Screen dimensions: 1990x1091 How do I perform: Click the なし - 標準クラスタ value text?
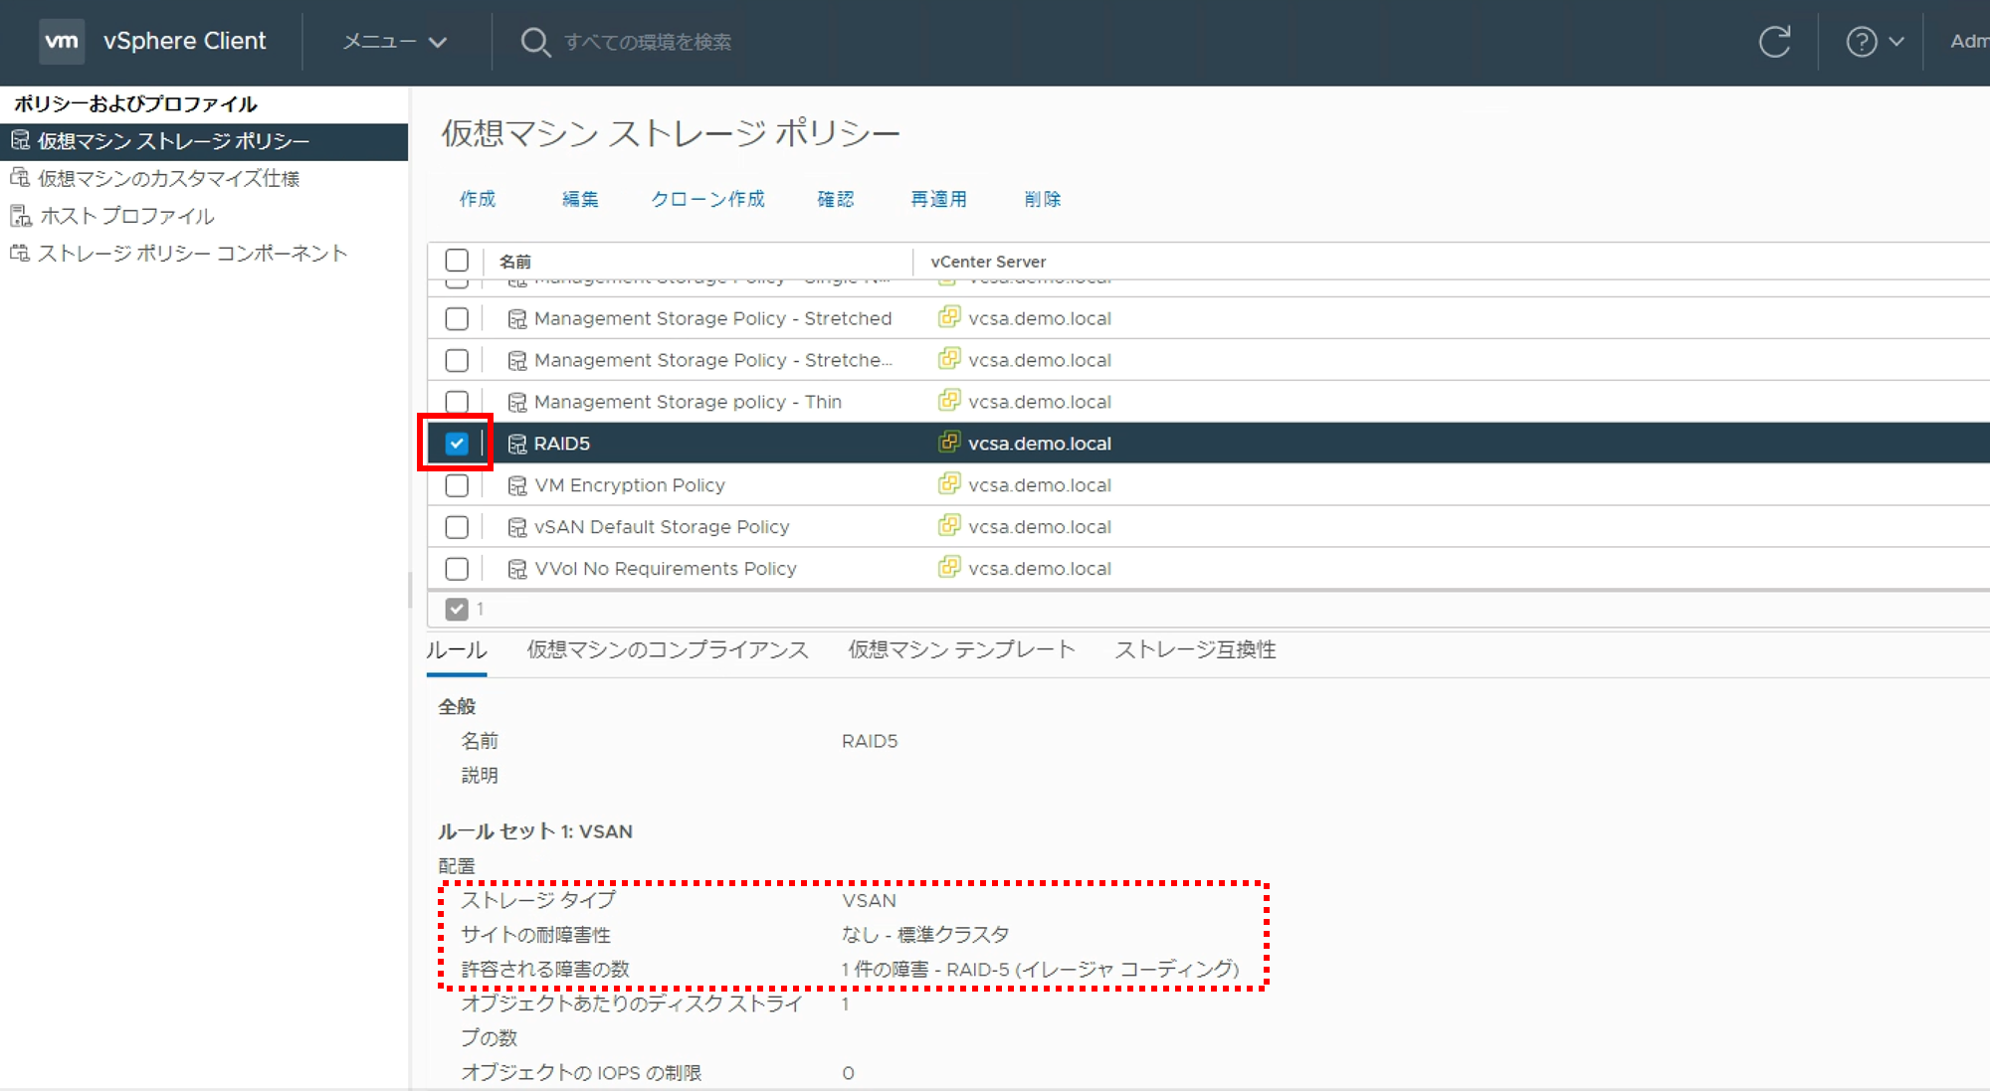[924, 935]
